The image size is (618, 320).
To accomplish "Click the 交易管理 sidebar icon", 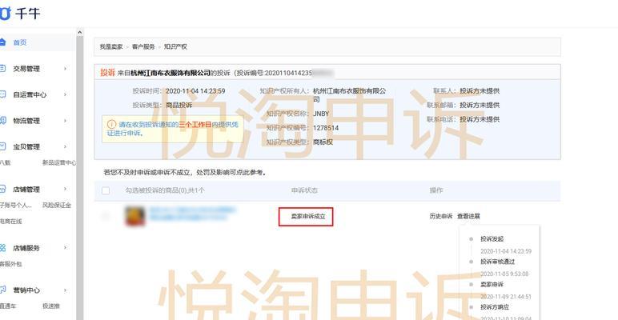I will (2, 68).
